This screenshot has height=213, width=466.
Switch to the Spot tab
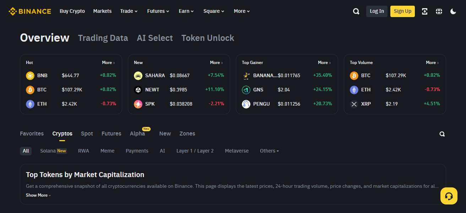pos(87,134)
